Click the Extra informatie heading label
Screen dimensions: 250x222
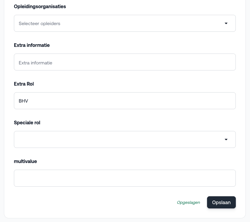click(x=32, y=45)
